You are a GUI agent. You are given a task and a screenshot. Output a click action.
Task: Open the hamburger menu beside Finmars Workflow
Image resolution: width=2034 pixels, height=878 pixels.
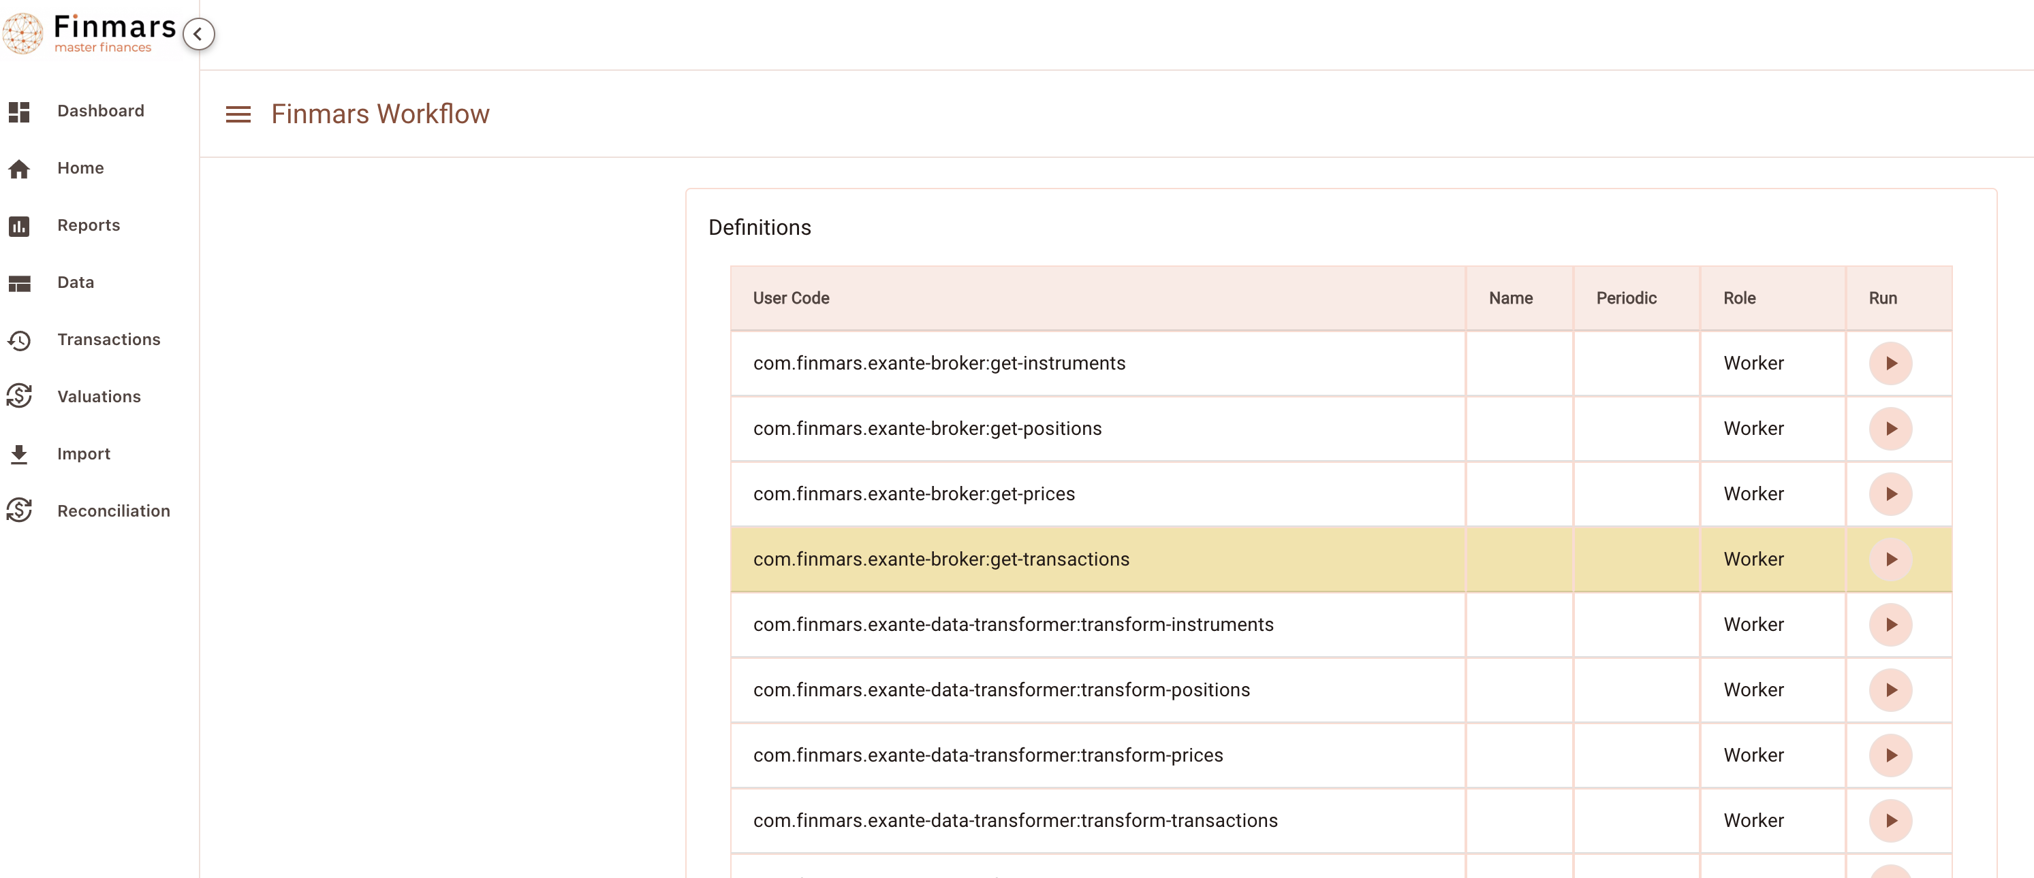point(238,114)
